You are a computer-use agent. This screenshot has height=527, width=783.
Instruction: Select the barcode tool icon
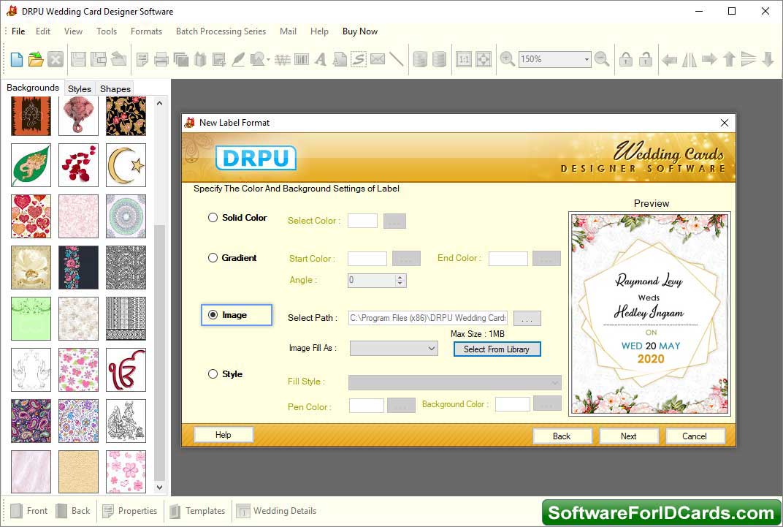302,59
